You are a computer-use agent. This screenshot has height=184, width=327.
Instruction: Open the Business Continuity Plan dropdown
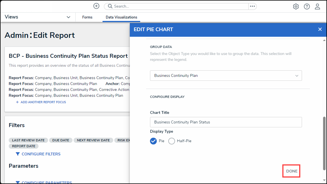tap(226, 76)
